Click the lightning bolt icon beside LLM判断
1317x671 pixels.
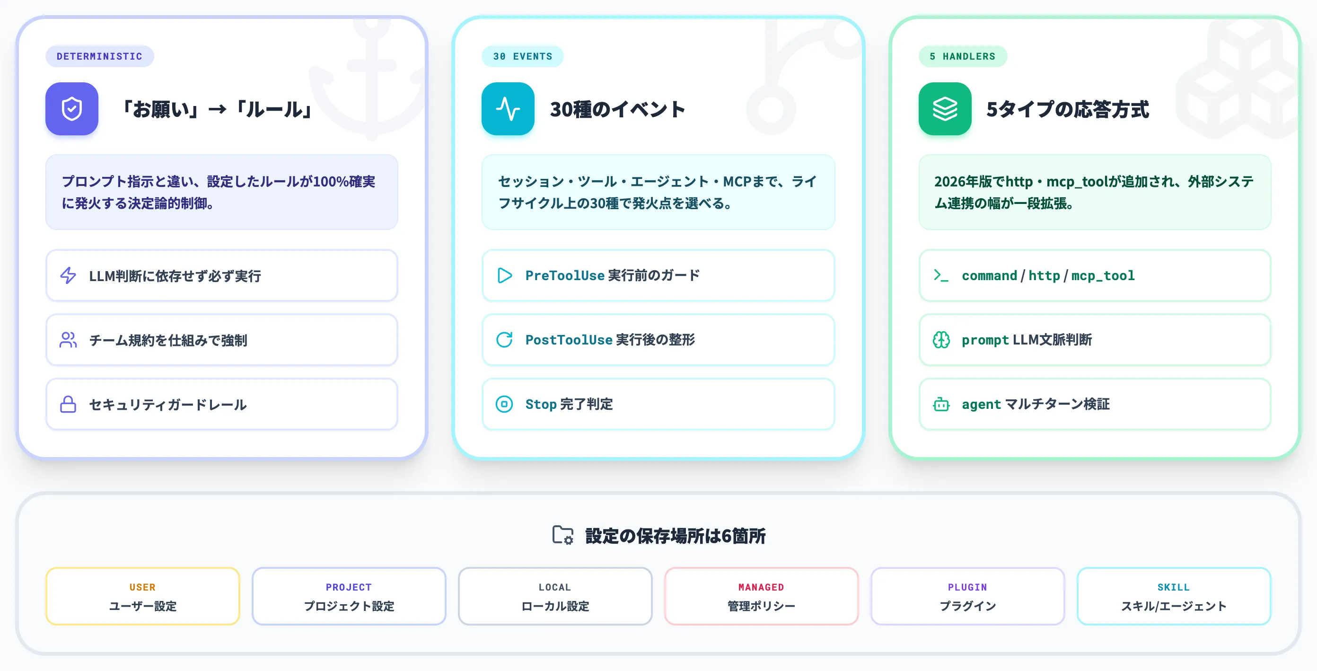point(68,276)
